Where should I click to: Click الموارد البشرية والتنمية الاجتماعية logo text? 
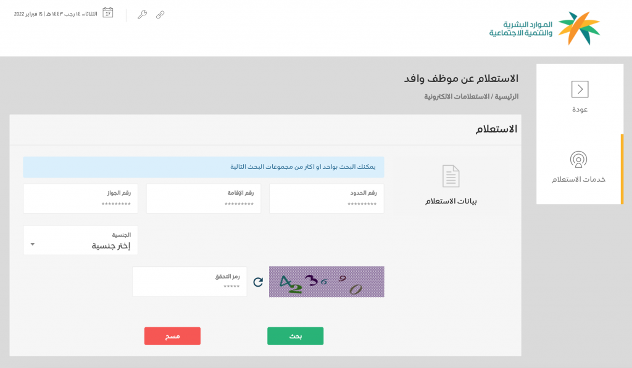[x=521, y=28]
